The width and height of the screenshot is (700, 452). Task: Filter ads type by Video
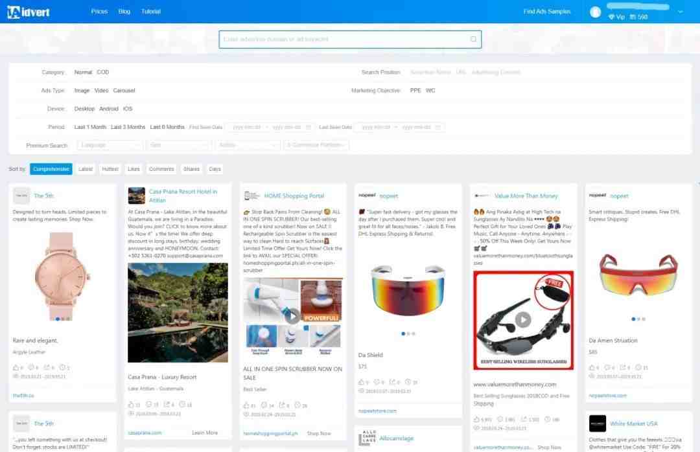pyautogui.click(x=101, y=91)
